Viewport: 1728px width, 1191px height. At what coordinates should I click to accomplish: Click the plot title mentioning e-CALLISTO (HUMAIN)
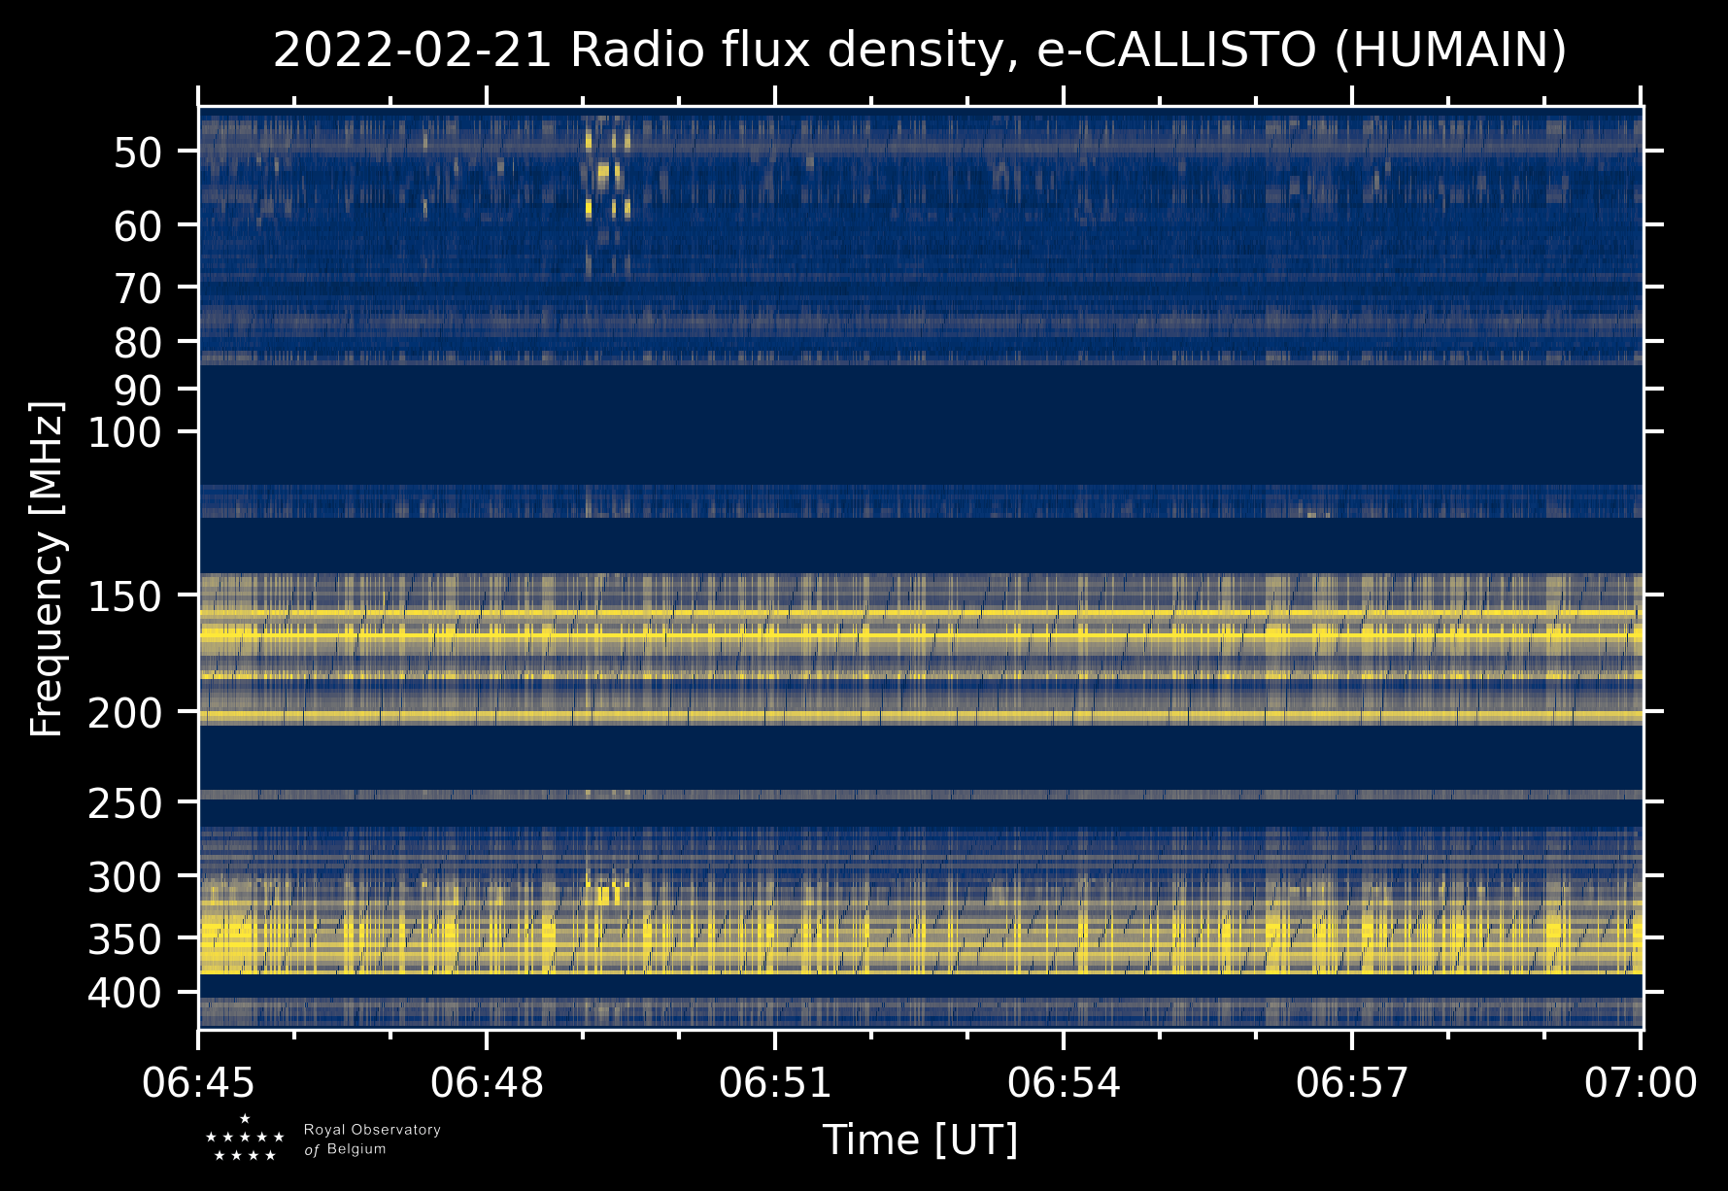(919, 51)
